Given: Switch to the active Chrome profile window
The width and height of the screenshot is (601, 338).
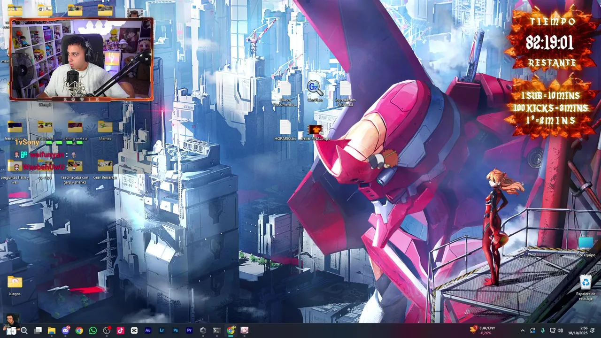Looking at the screenshot, I should pyautogui.click(x=231, y=330).
